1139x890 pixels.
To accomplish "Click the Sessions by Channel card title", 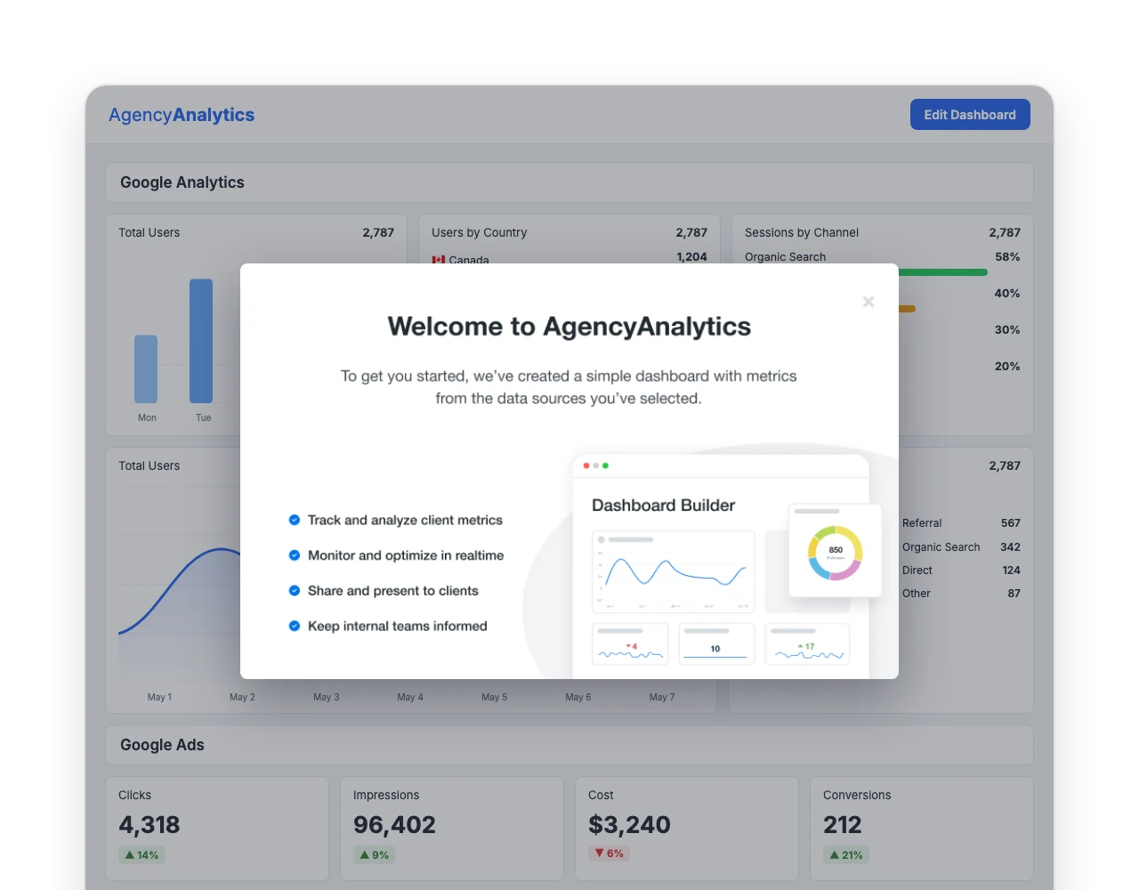I will (x=802, y=232).
